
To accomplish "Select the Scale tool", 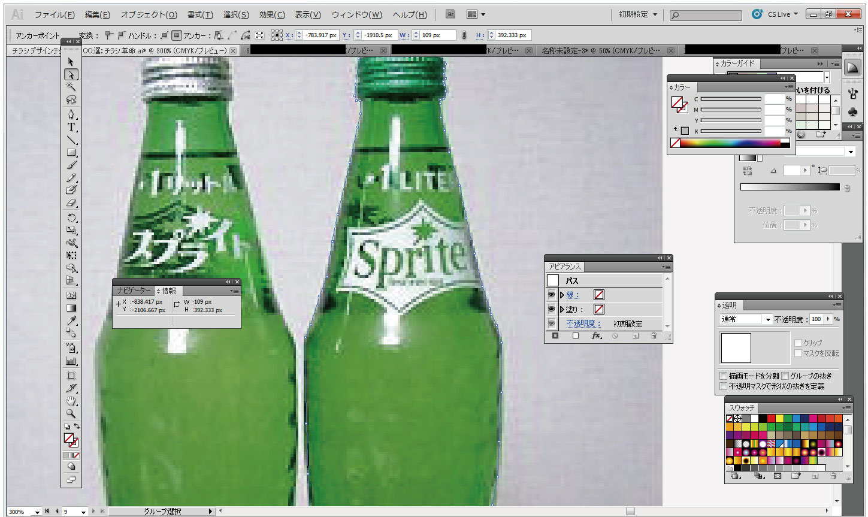I will coord(71,230).
